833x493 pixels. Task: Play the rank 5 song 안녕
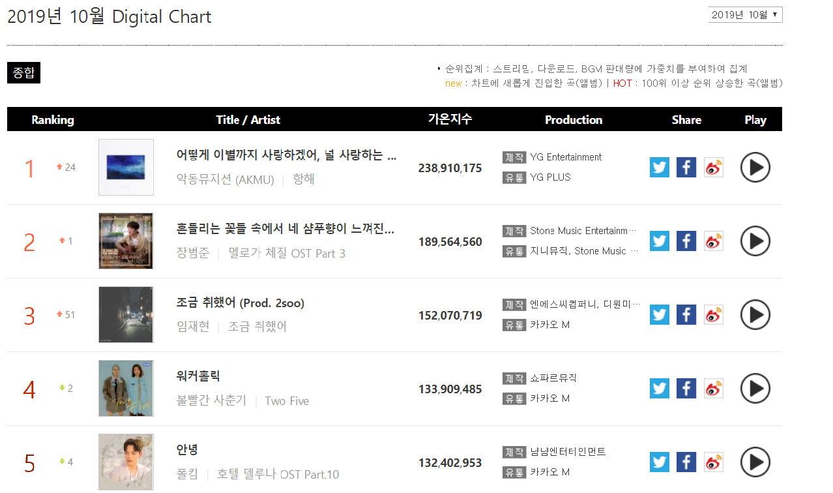[x=755, y=462]
